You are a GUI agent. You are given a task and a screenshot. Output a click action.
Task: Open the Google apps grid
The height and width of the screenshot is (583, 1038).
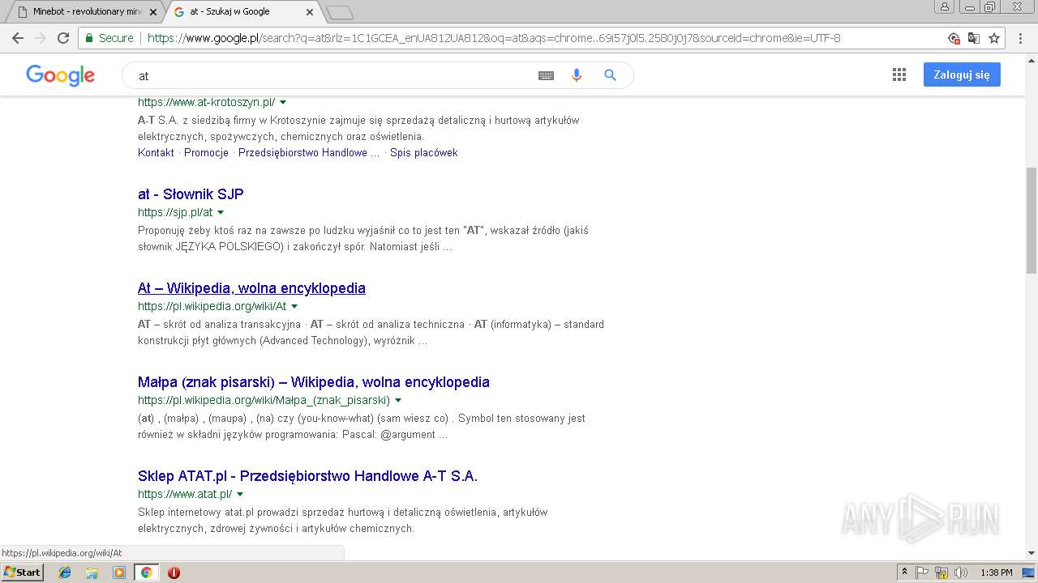point(899,74)
